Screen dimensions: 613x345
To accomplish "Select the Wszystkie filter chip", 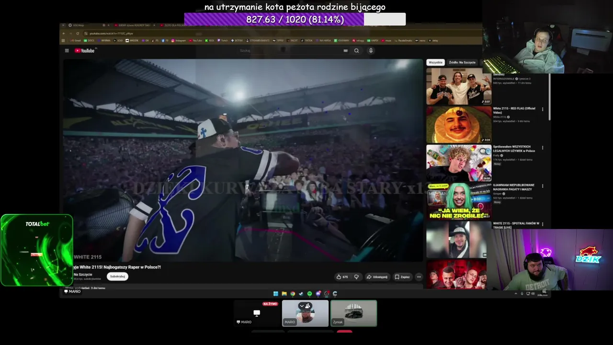I will 435,62.
